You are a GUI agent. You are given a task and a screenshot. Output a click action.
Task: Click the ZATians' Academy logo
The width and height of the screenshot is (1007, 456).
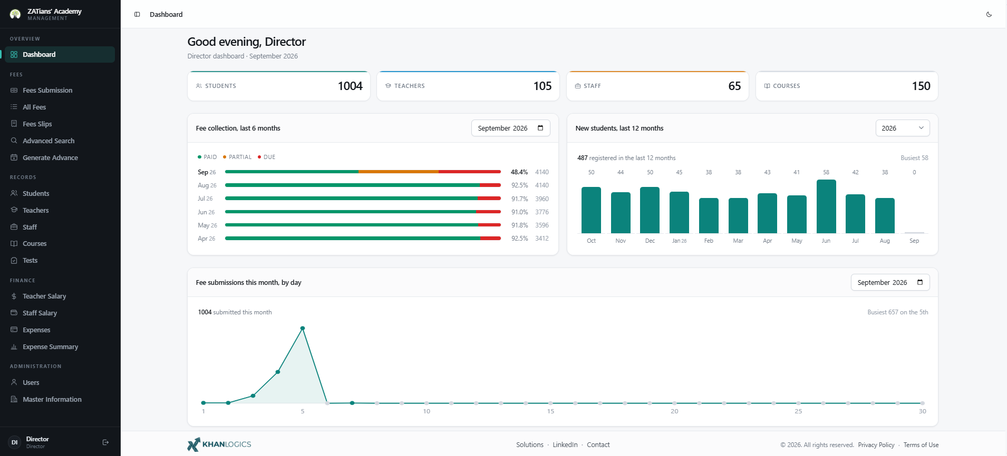tap(15, 14)
